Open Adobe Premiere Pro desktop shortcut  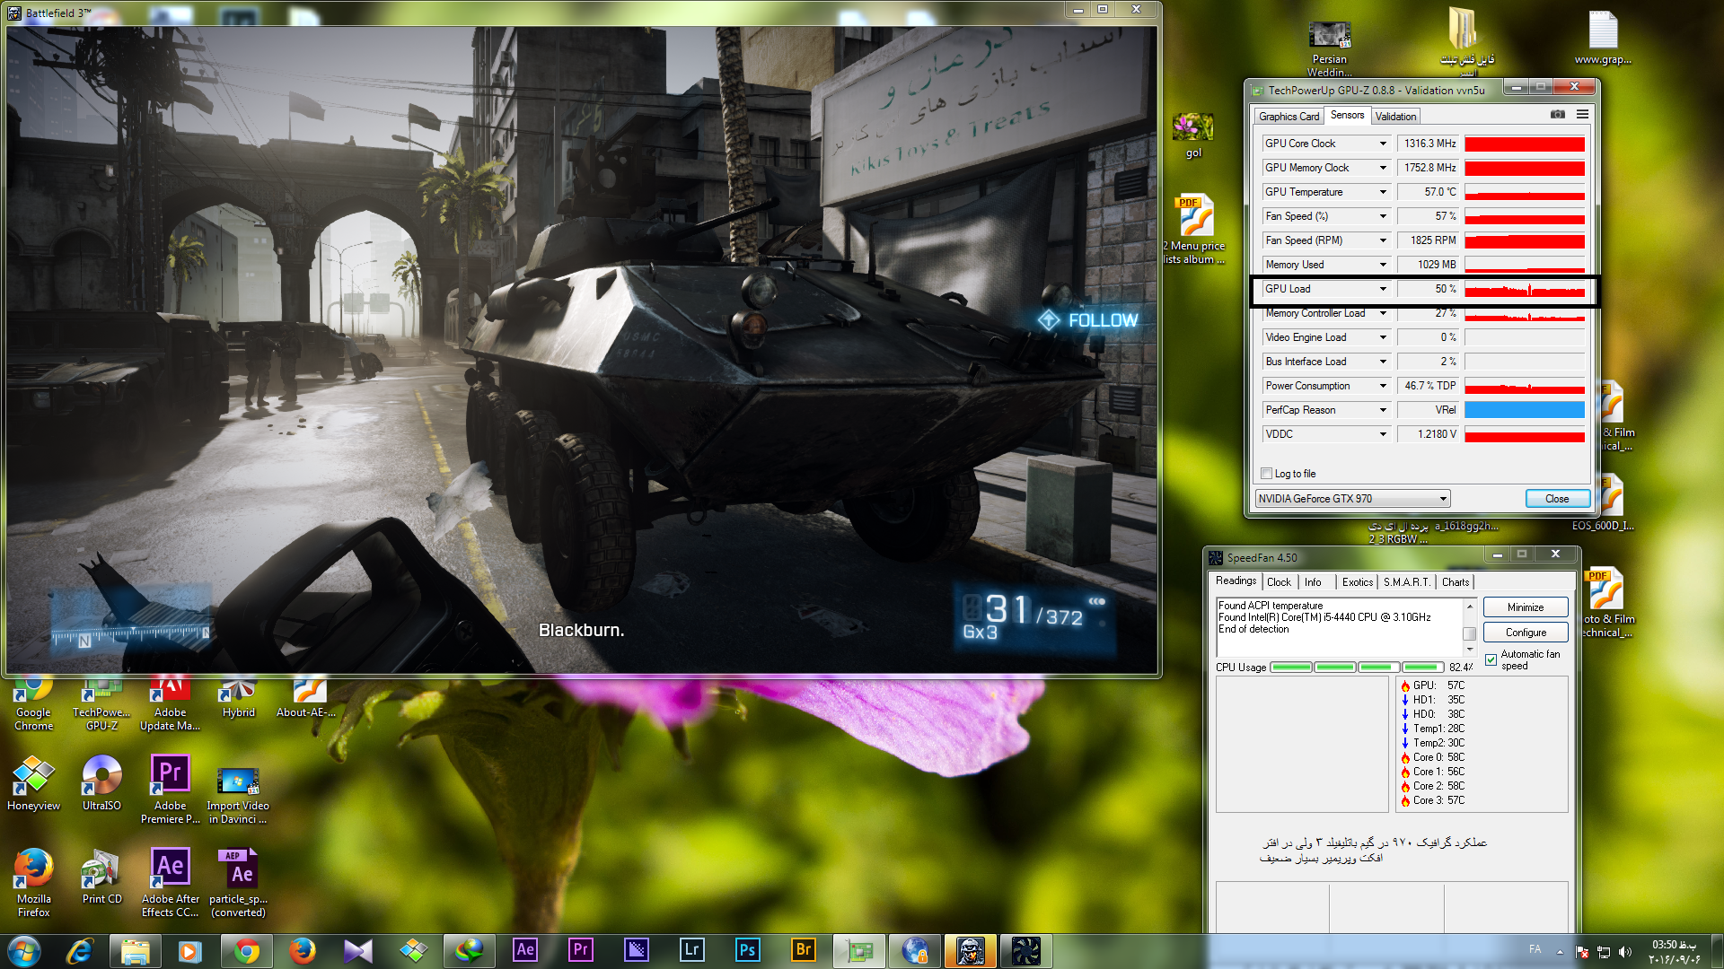pyautogui.click(x=170, y=790)
